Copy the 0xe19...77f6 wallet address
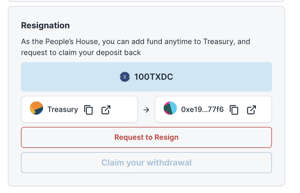Screen dimensions: 300x193 tap(234, 110)
